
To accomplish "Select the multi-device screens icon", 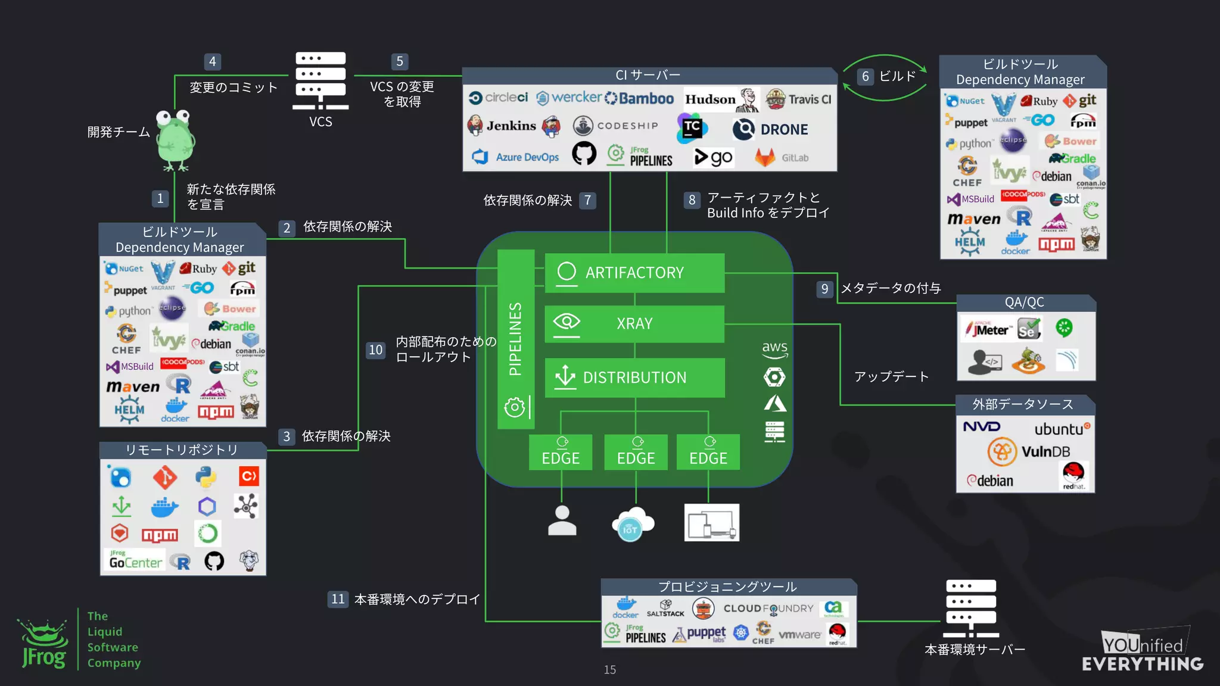I will [x=712, y=522].
